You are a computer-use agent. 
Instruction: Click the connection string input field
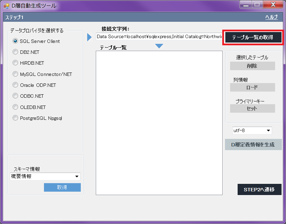159,36
